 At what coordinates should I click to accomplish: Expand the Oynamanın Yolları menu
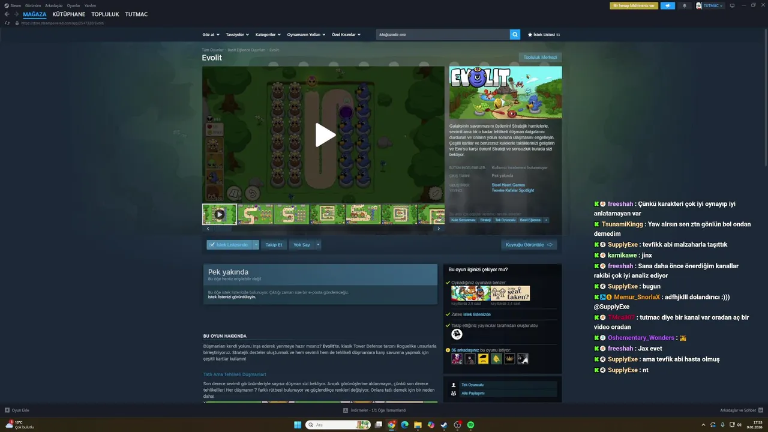(306, 35)
